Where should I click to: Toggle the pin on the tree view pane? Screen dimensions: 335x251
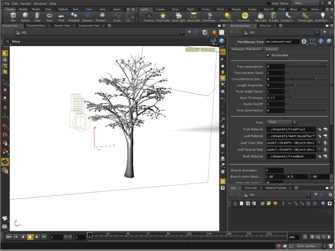(316, 195)
